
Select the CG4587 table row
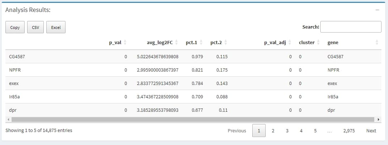[x=181, y=57]
